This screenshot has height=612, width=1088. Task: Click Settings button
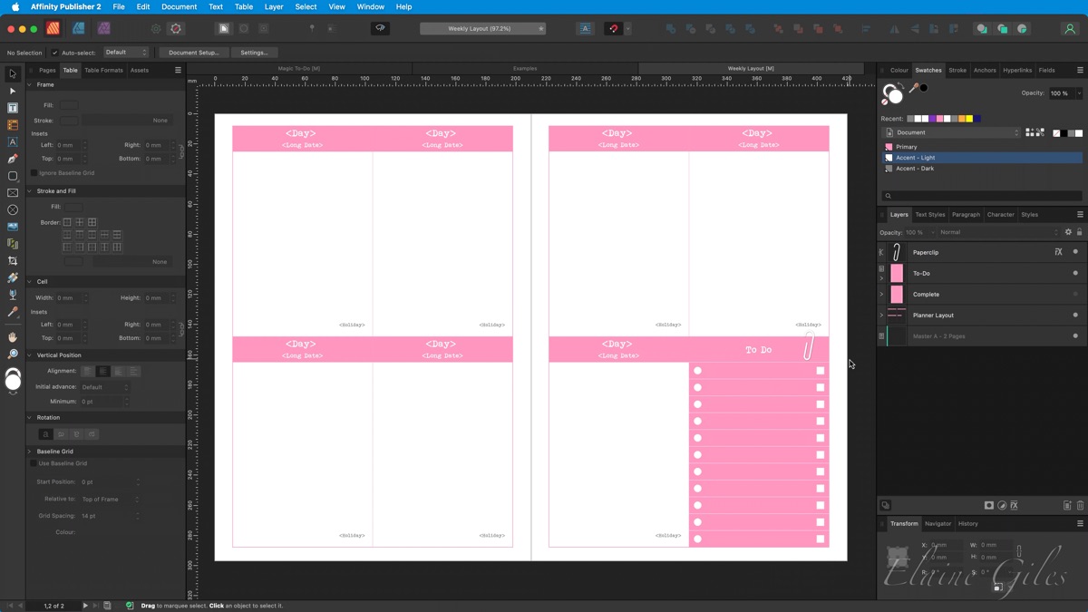pyautogui.click(x=254, y=53)
